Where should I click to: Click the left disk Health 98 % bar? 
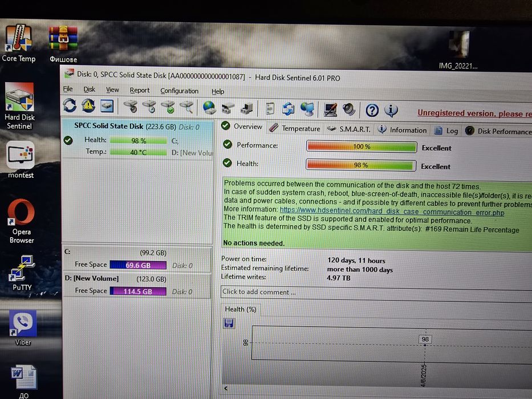pyautogui.click(x=138, y=140)
